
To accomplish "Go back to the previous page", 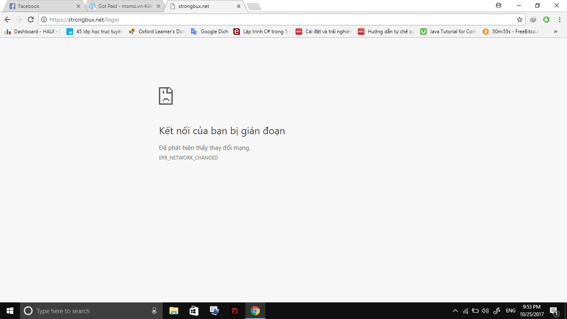I will click(x=7, y=20).
